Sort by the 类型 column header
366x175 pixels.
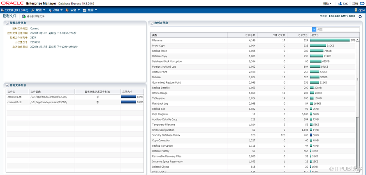[x=189, y=35]
